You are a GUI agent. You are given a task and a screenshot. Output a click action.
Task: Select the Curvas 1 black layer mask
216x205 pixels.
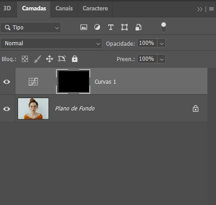(x=73, y=81)
